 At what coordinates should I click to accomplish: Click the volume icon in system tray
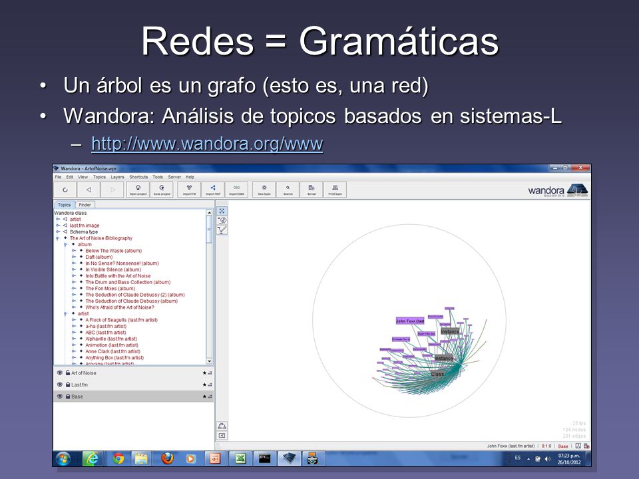pos(547,459)
